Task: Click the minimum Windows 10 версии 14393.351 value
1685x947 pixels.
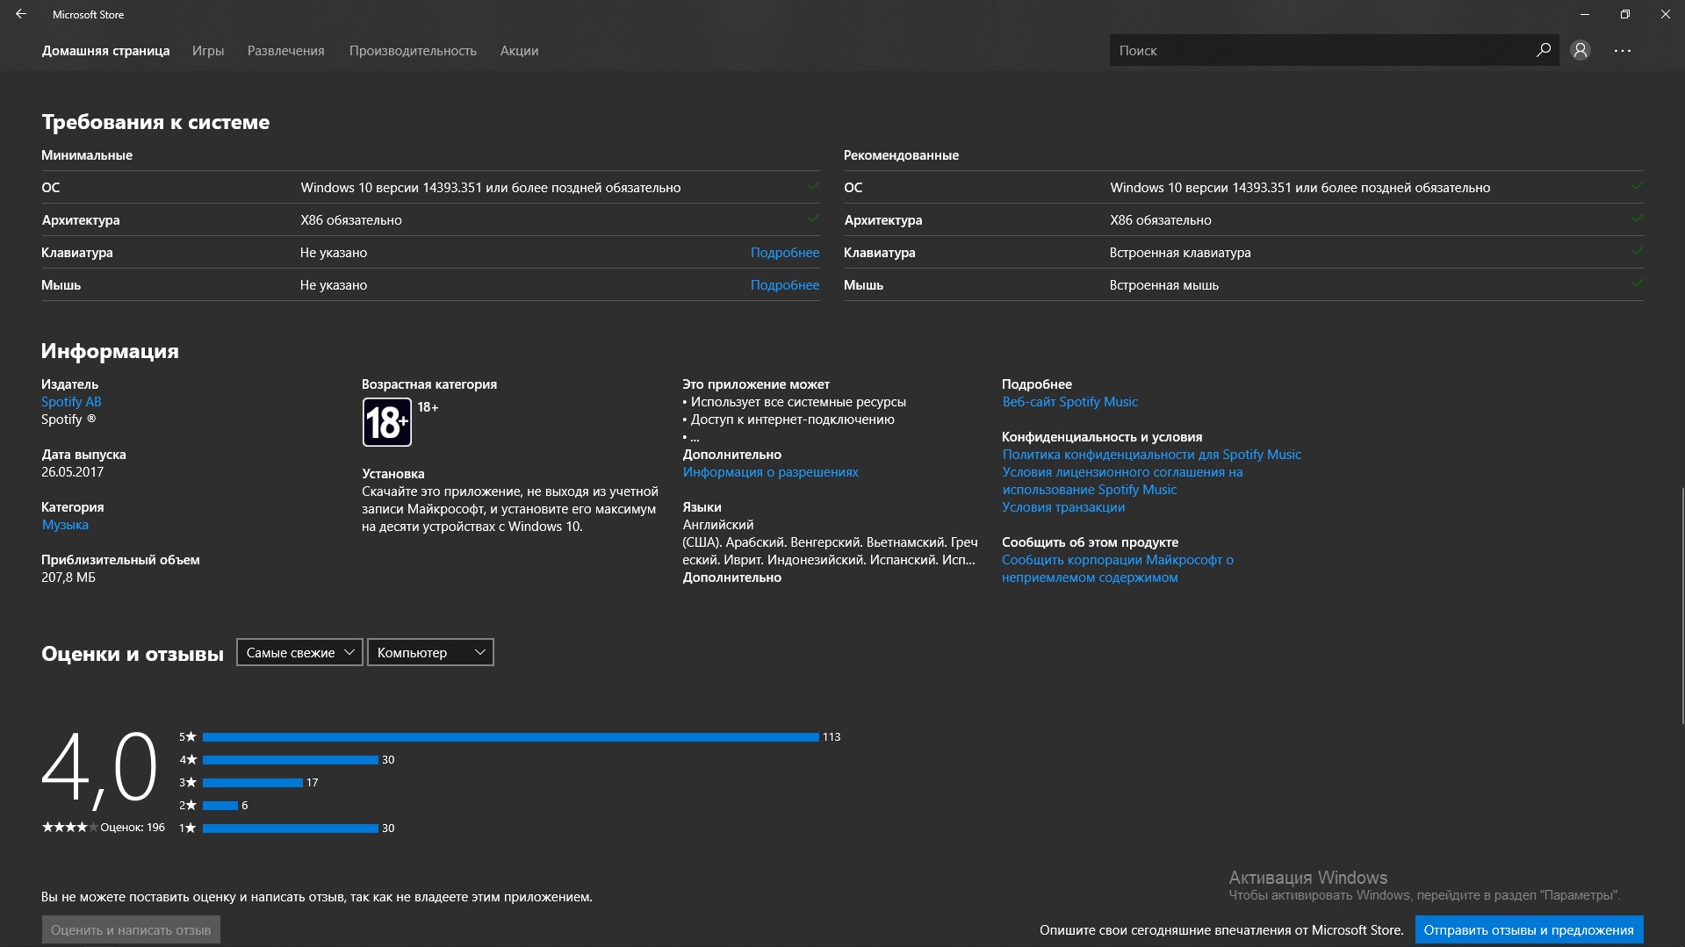Action: click(x=490, y=188)
